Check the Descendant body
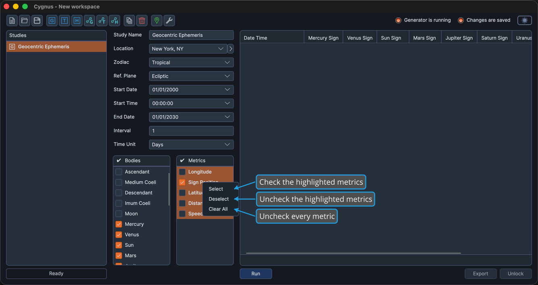Image resolution: width=538 pixels, height=285 pixels. pos(119,193)
